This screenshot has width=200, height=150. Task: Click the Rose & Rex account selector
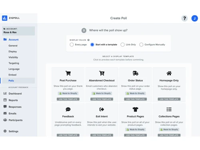pyautogui.click(x=18, y=31)
